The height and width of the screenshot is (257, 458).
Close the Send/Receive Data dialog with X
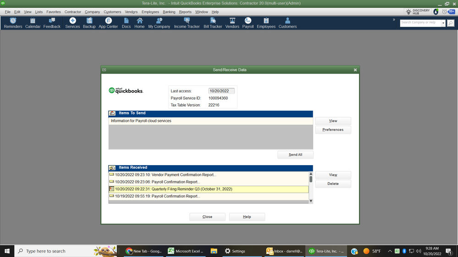(x=355, y=70)
